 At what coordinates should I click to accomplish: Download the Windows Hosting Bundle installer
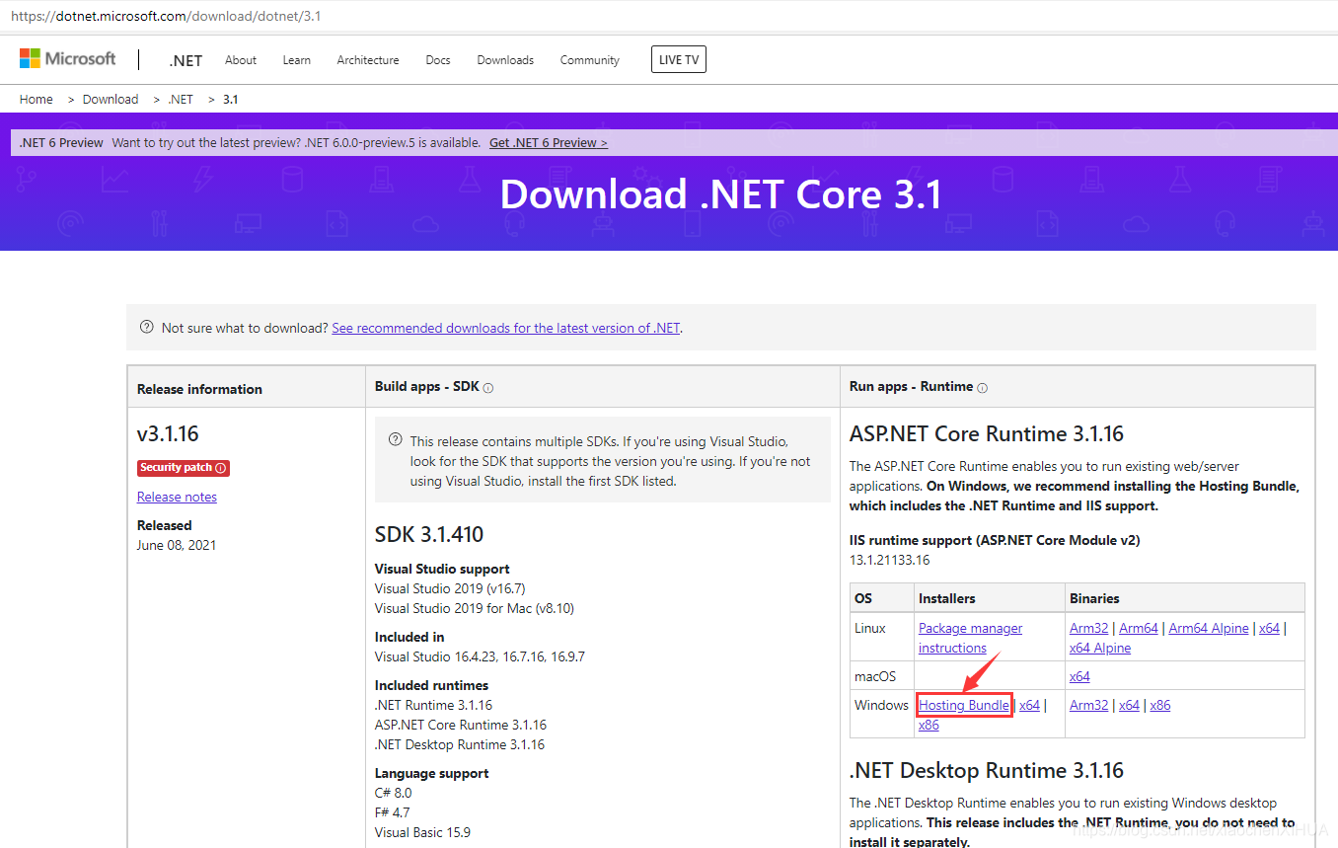[x=964, y=705]
